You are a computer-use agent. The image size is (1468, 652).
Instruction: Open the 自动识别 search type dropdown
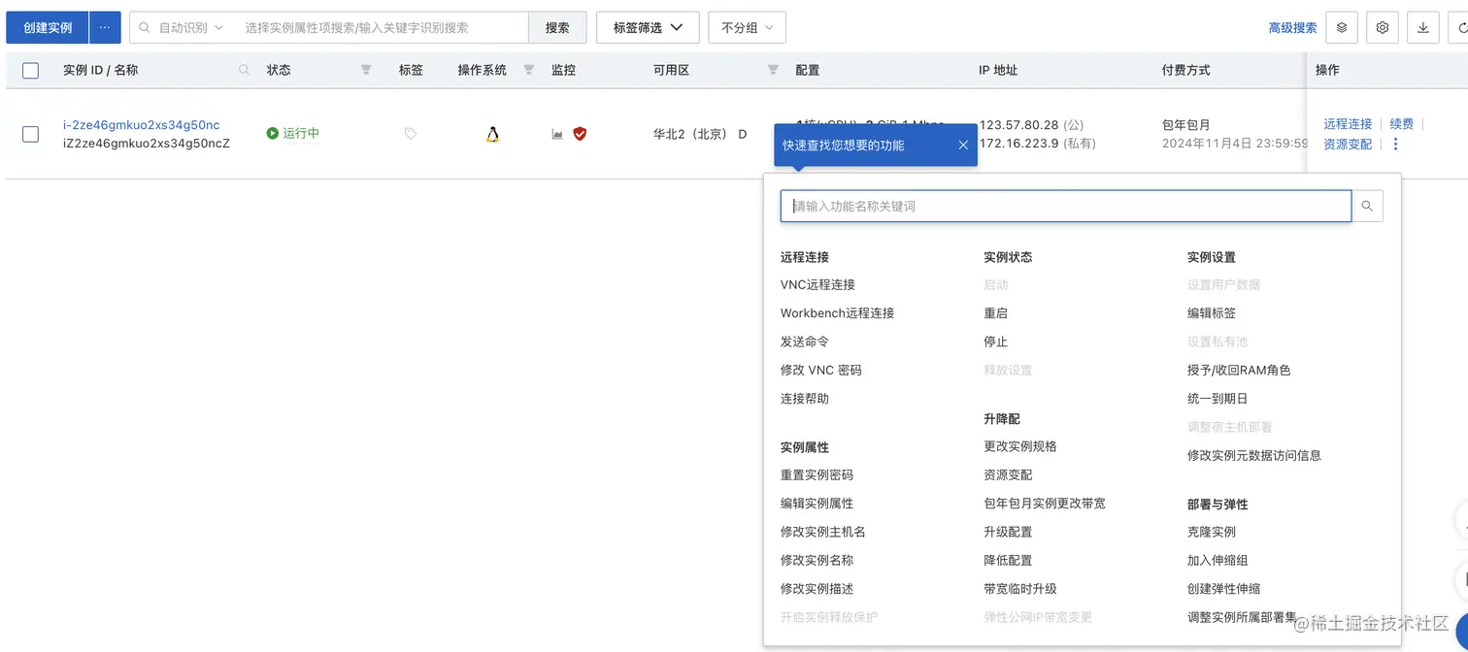pos(183,28)
